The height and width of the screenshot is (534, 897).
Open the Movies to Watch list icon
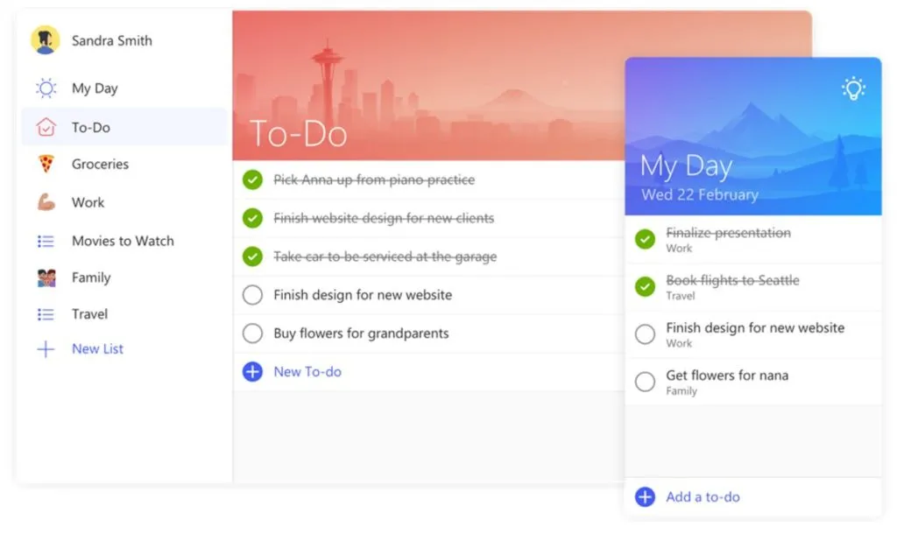click(x=46, y=241)
